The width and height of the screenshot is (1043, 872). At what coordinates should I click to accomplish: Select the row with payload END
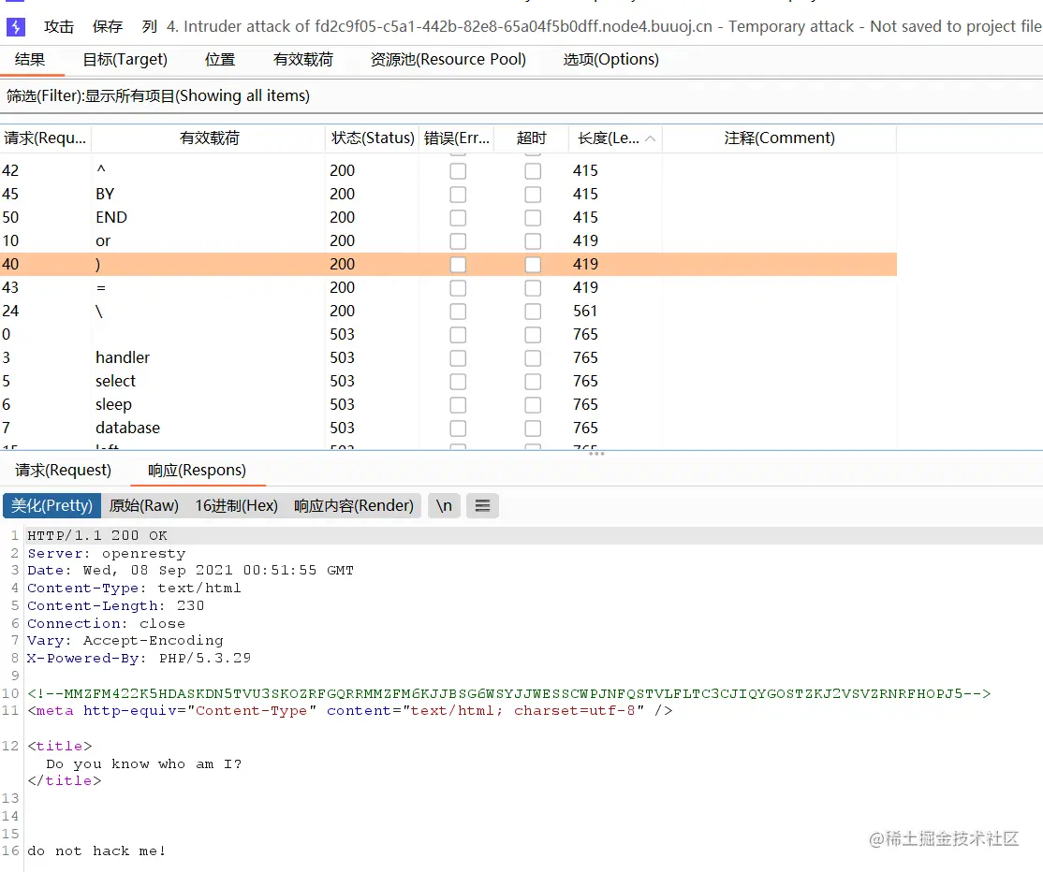448,217
